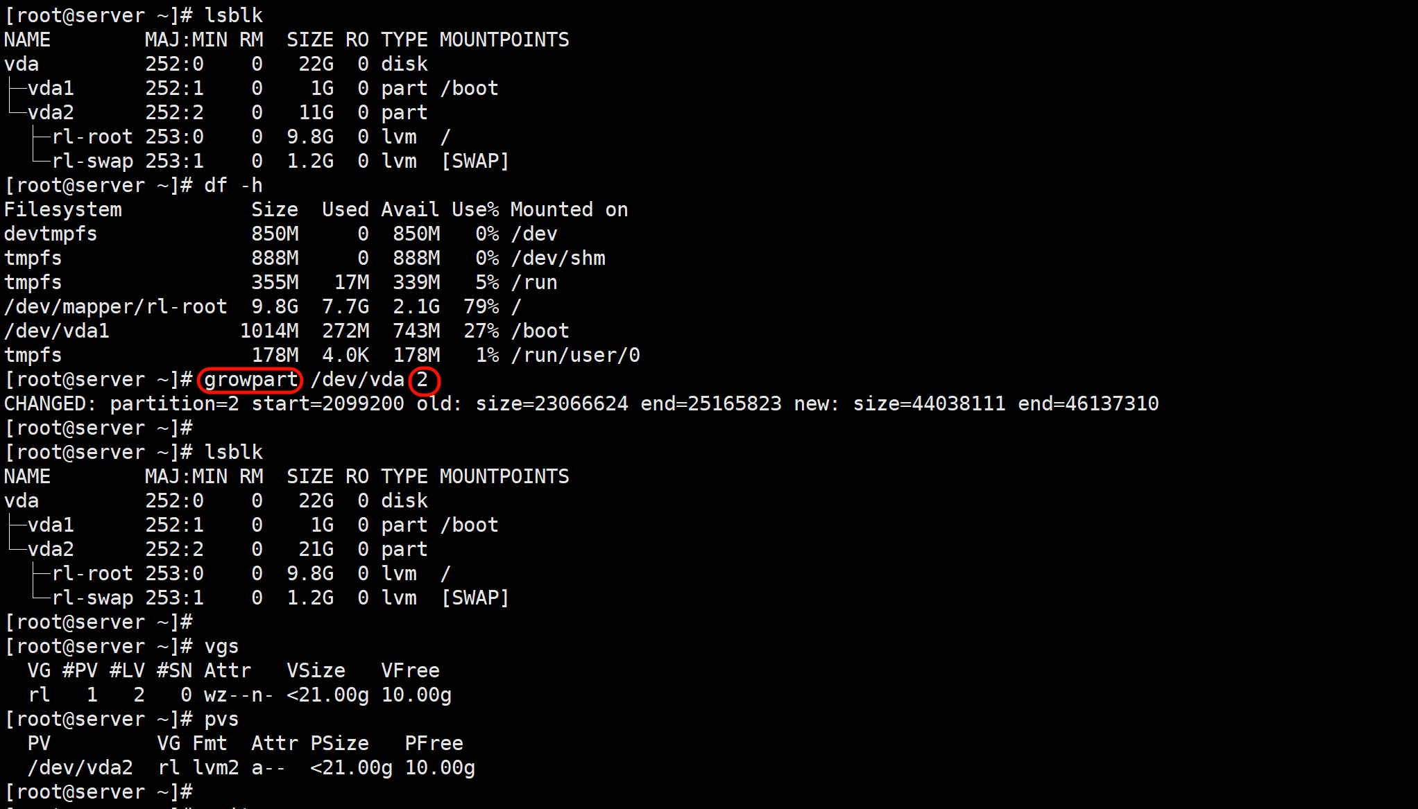Click the /run/user/0 mount path
Image resolution: width=1418 pixels, height=809 pixels.
575,355
